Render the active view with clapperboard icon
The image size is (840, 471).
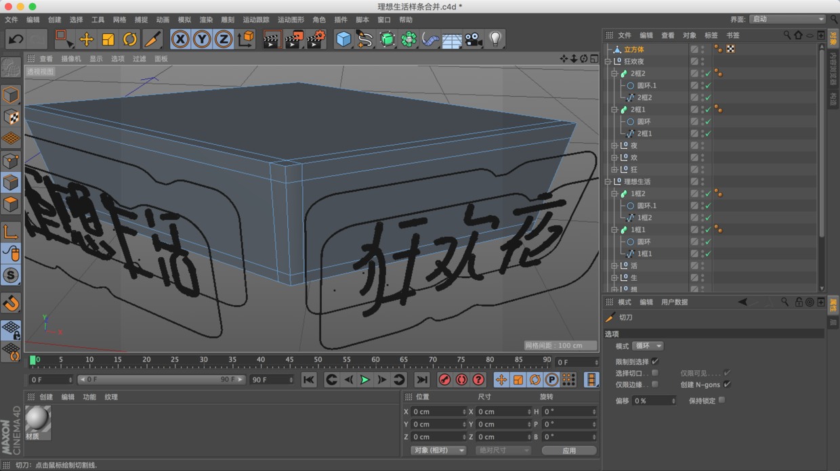pyautogui.click(x=272, y=39)
